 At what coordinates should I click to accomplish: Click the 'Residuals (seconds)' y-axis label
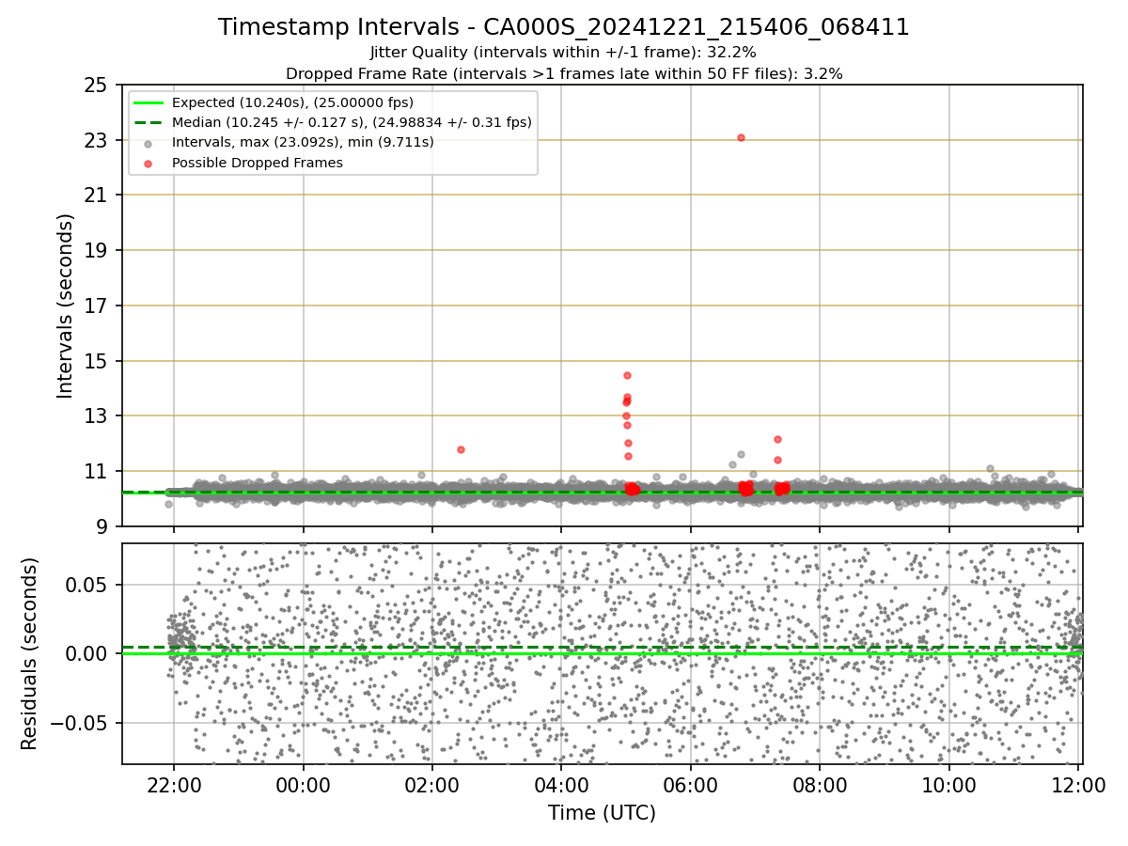click(30, 653)
